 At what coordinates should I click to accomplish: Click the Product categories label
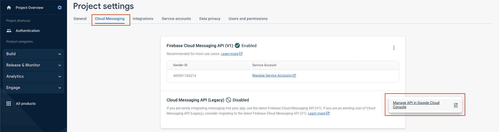click(x=19, y=42)
